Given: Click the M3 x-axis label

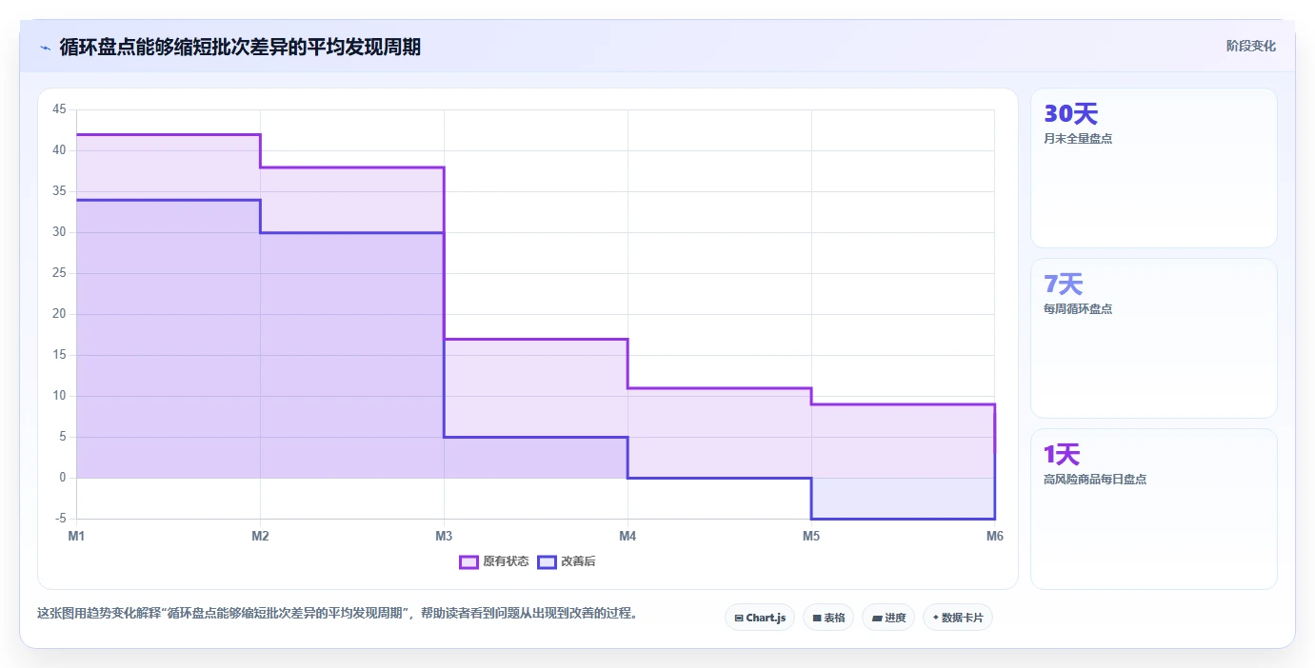Looking at the screenshot, I should pos(444,536).
